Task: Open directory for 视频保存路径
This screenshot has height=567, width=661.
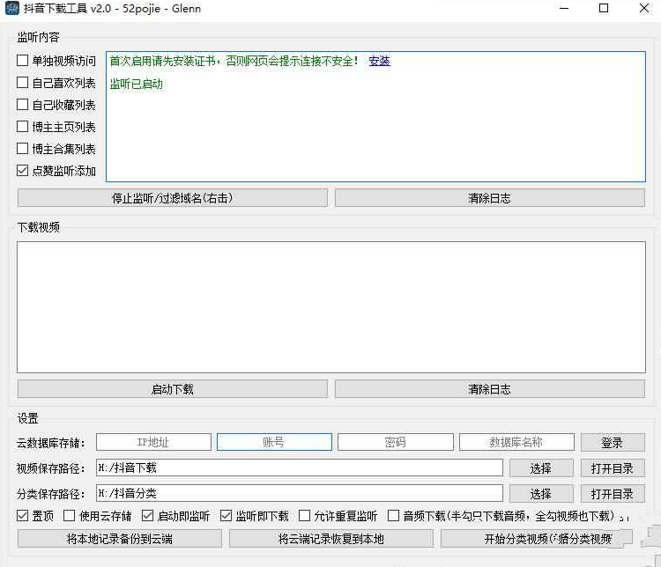Action: pyautogui.click(x=613, y=468)
